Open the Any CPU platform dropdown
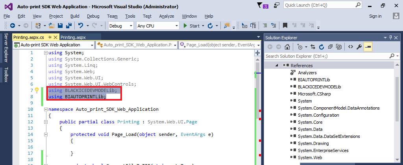The height and width of the screenshot is (165, 403). [157, 26]
